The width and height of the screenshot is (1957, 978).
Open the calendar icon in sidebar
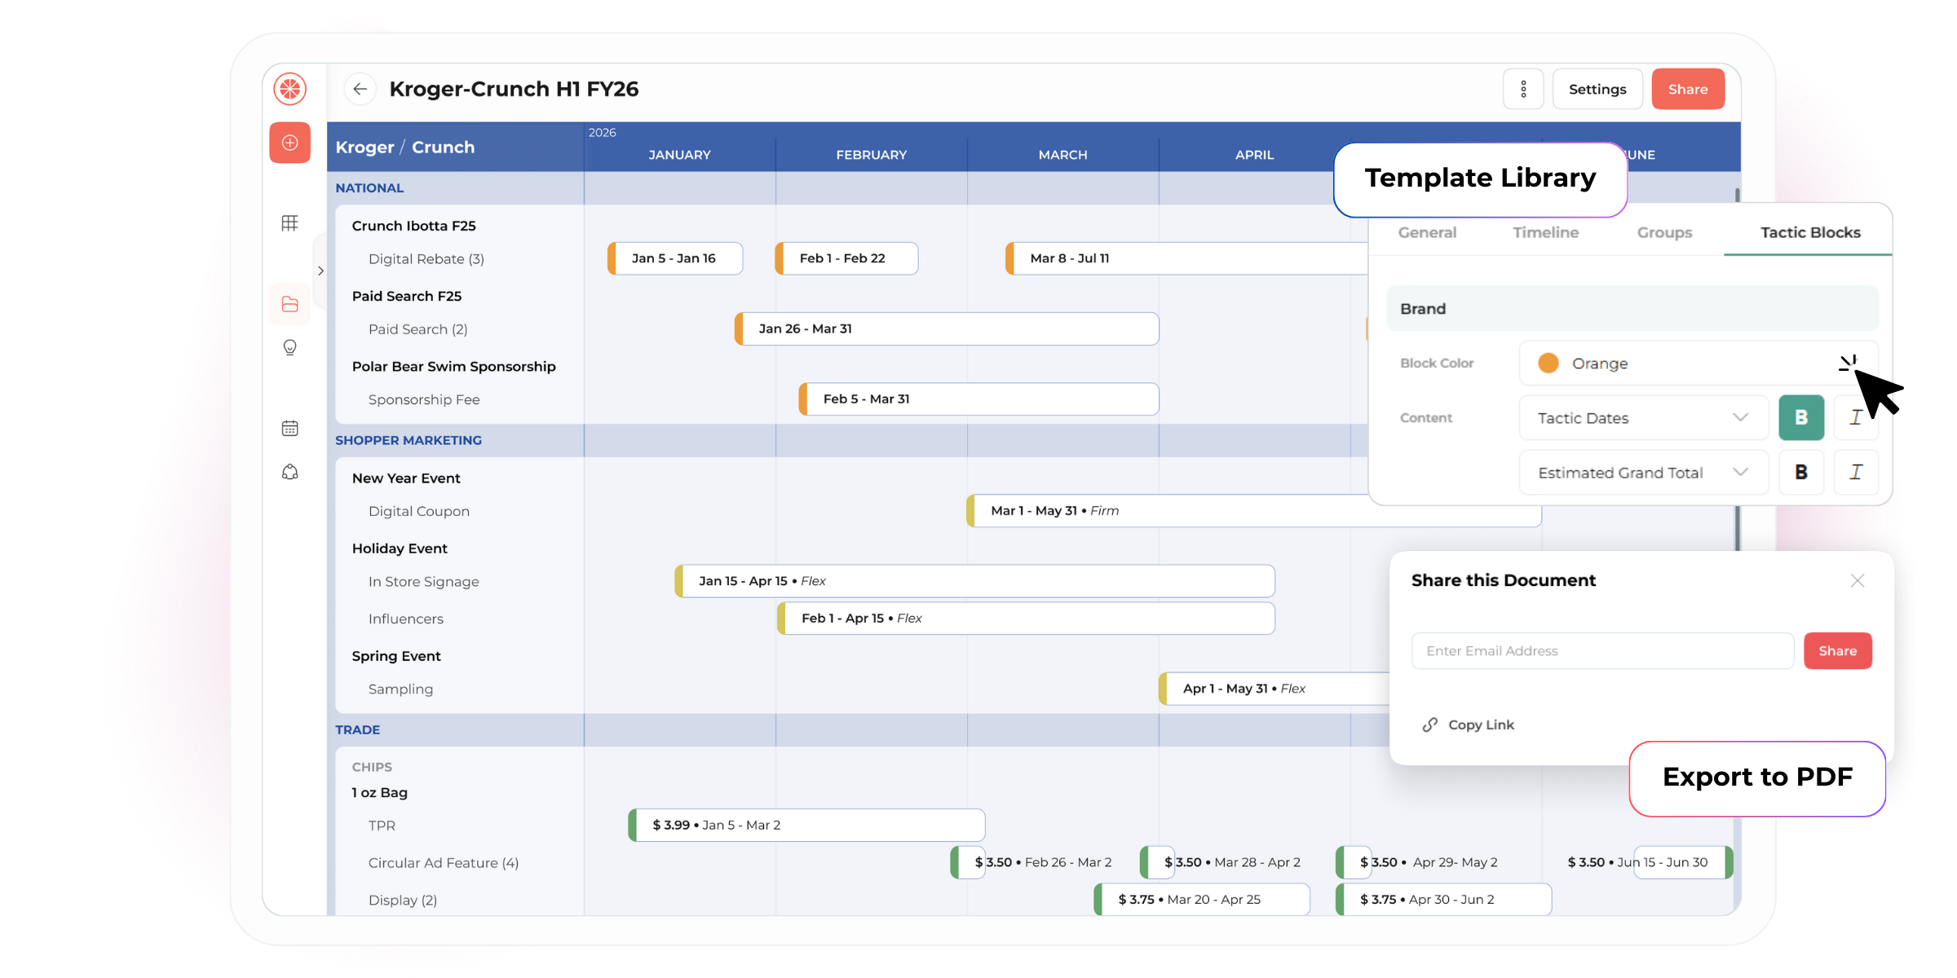(x=290, y=427)
